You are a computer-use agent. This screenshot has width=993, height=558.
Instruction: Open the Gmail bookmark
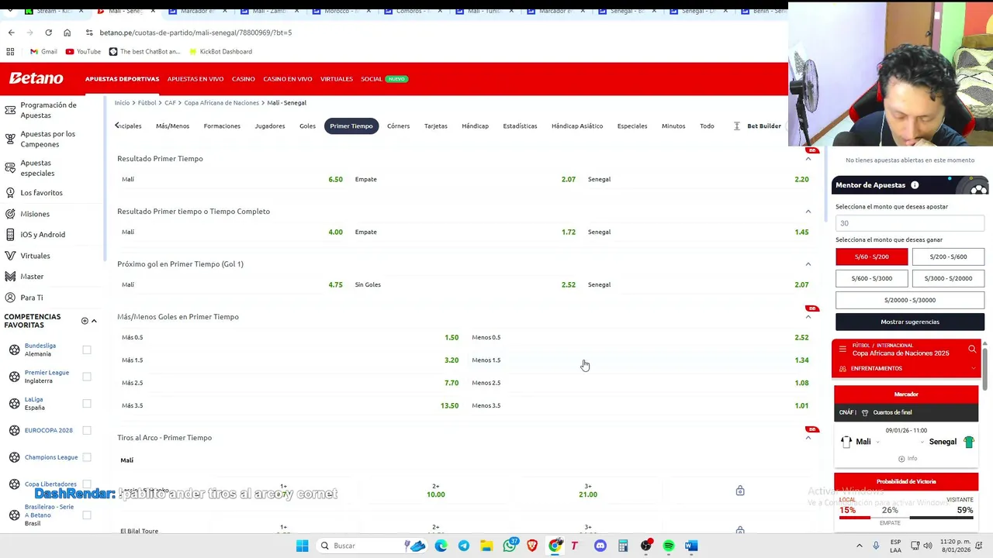click(x=43, y=51)
